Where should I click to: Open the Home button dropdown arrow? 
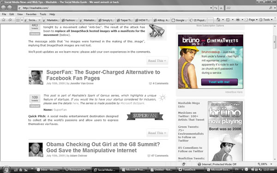[223, 20]
